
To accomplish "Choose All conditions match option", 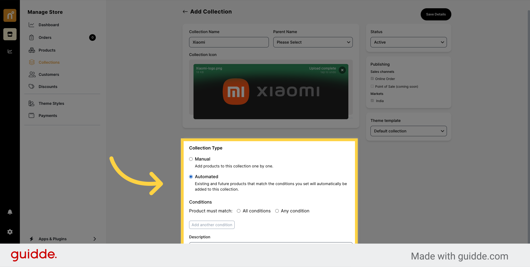I will pyautogui.click(x=239, y=211).
